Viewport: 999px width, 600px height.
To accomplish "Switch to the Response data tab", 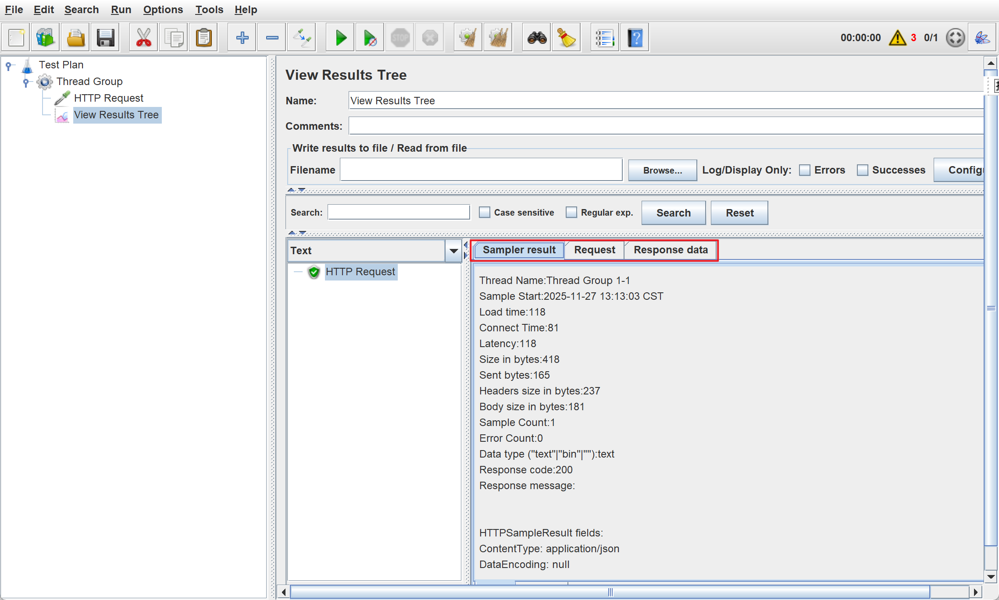I will click(x=670, y=250).
